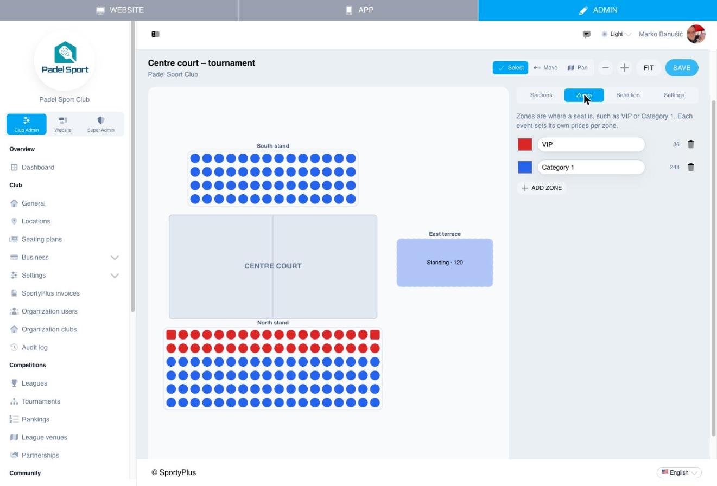This screenshot has height=486, width=717.
Task: Expand the Settings sidebar menu
Action: pos(65,276)
